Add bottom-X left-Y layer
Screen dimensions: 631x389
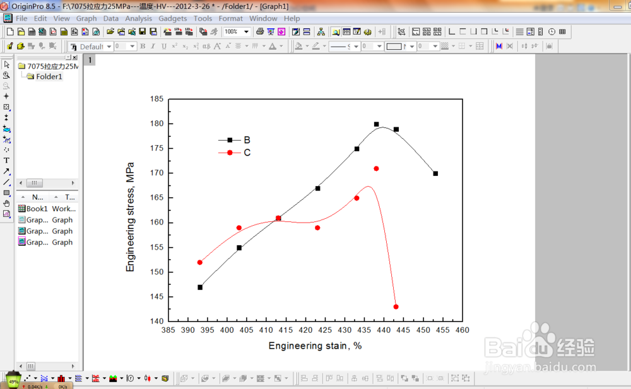pos(452,32)
